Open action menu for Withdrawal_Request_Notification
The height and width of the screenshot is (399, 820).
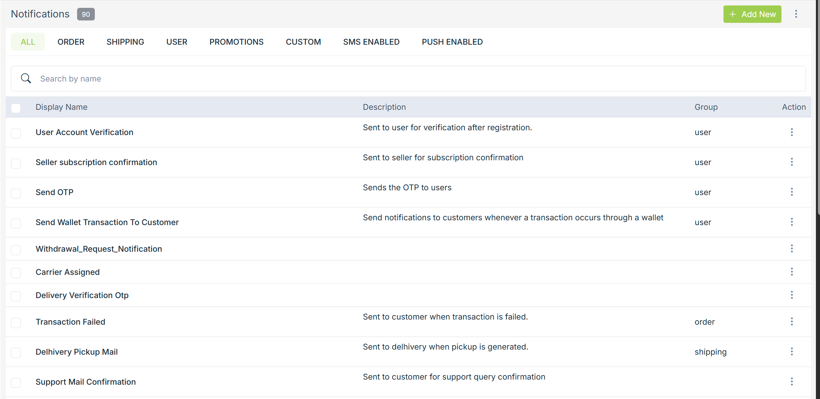(x=791, y=249)
